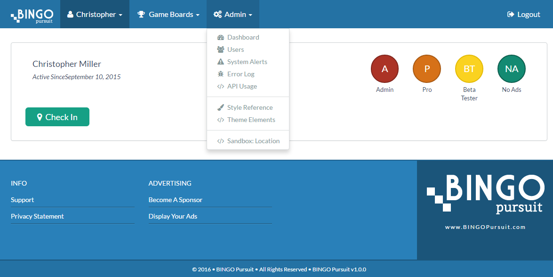The height and width of the screenshot is (277, 553).
Task: Log out using the Logout link
Action: 523,15
